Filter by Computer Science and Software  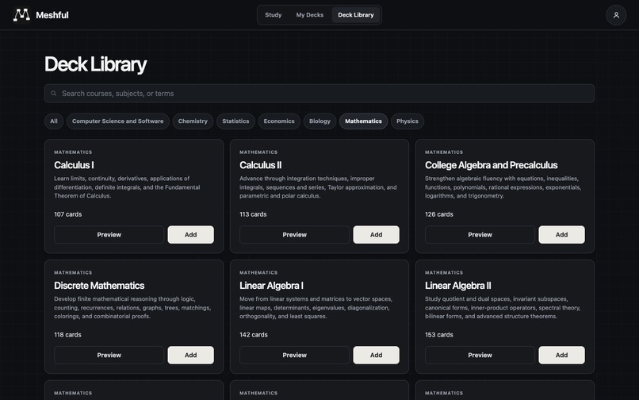[x=118, y=121]
